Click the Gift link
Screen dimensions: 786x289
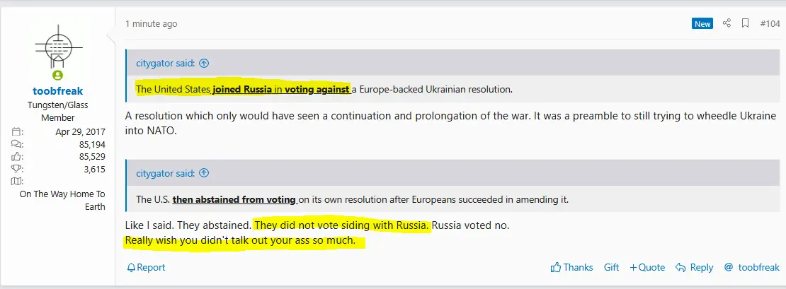[x=611, y=267]
